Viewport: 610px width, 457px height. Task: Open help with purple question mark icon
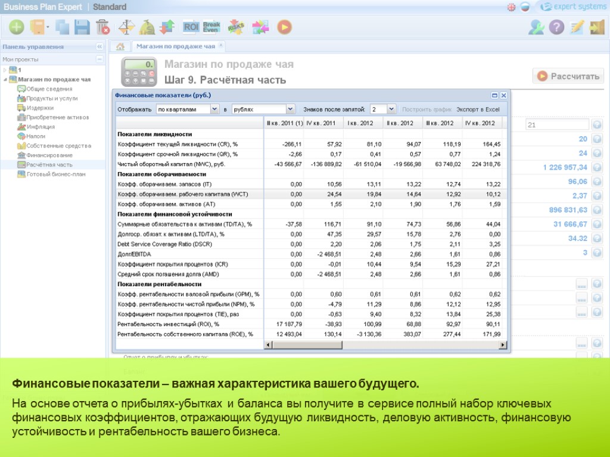(556, 27)
